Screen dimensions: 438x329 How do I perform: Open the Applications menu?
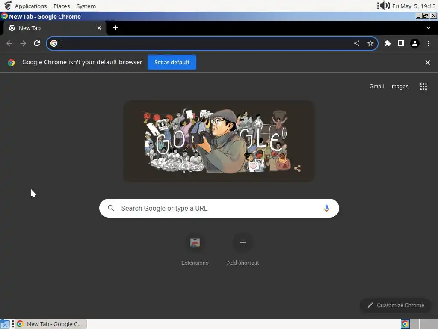[x=31, y=6]
